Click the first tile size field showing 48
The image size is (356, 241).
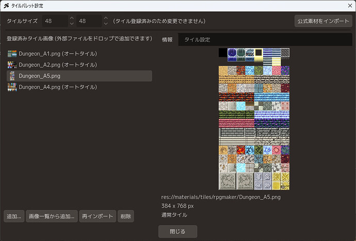55,21
